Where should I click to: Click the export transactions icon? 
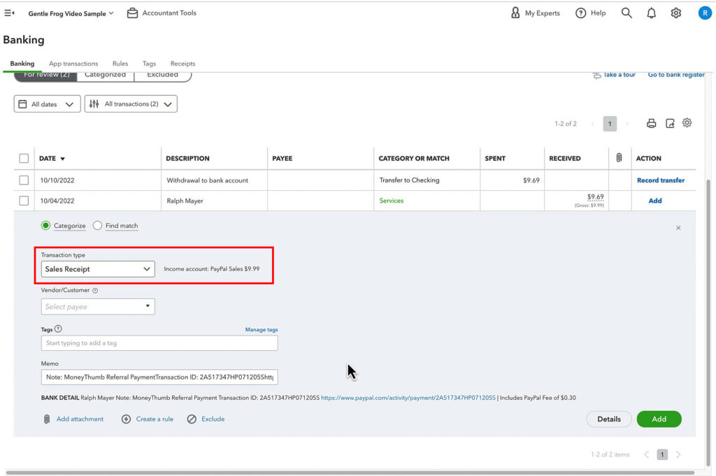tap(670, 122)
